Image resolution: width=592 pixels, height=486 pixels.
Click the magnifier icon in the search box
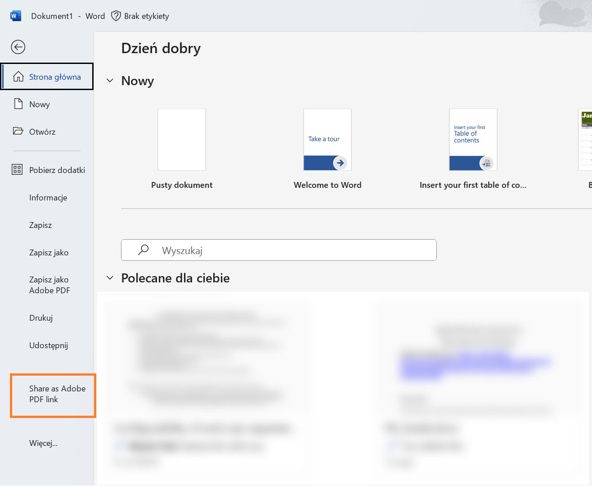click(143, 250)
